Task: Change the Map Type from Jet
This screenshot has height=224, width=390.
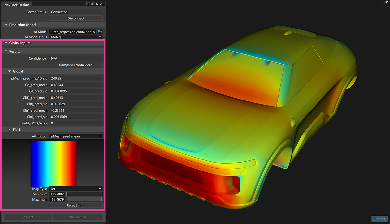Action: pos(76,188)
